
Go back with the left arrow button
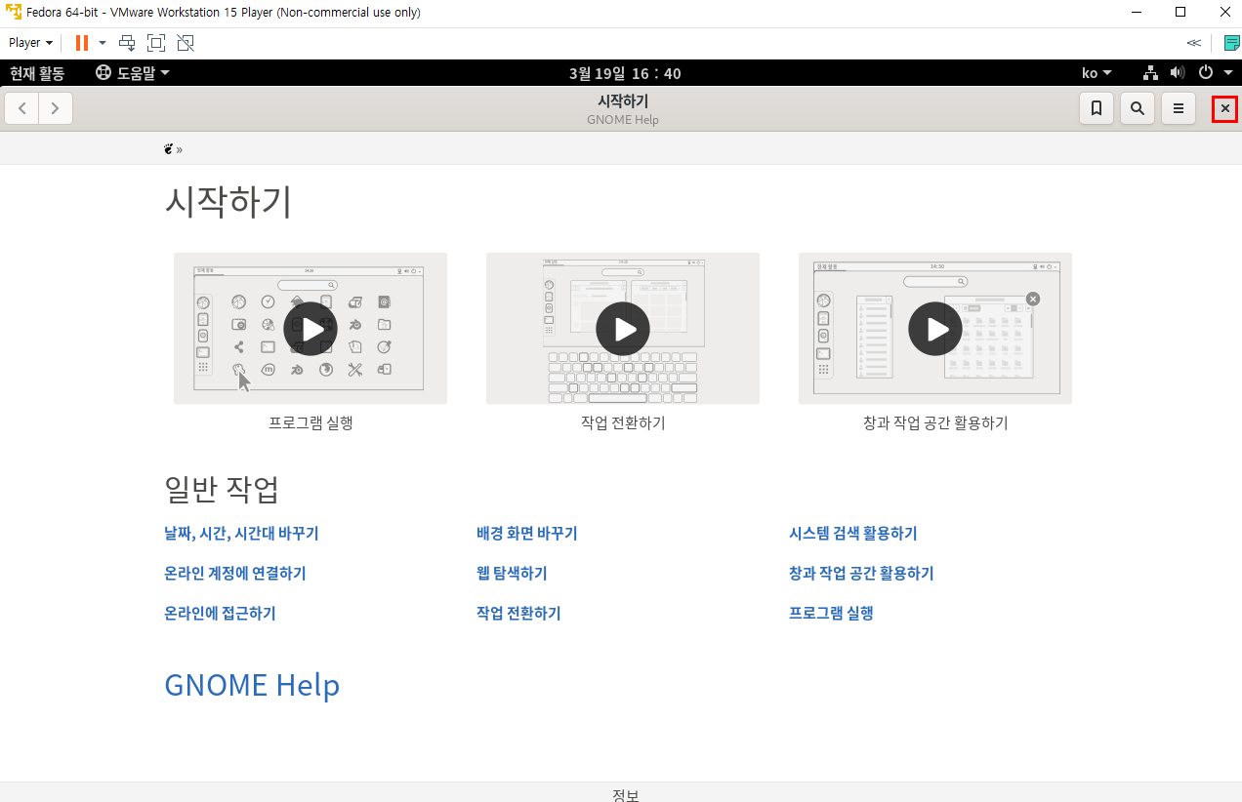pos(22,108)
